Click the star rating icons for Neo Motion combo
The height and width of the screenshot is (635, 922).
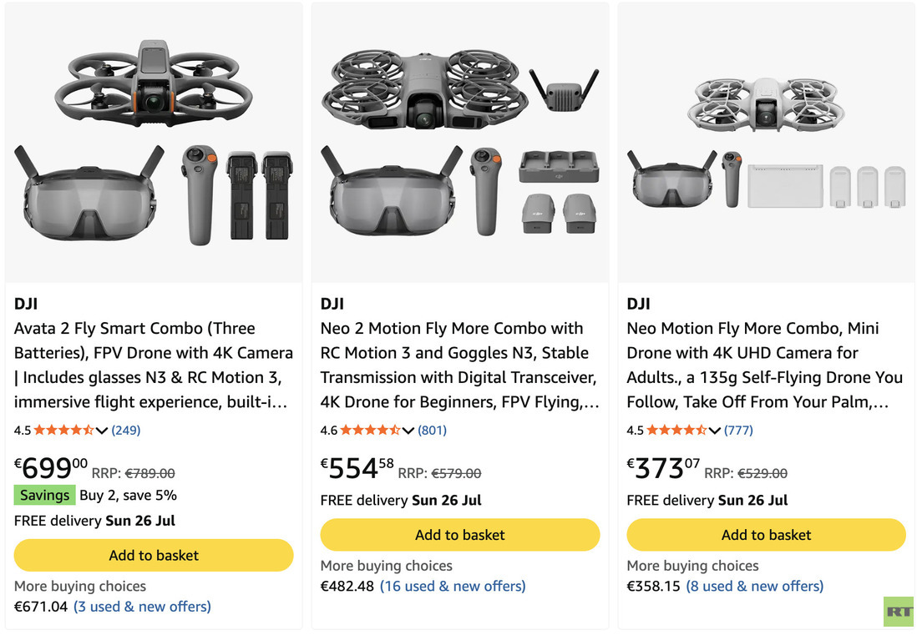(676, 430)
